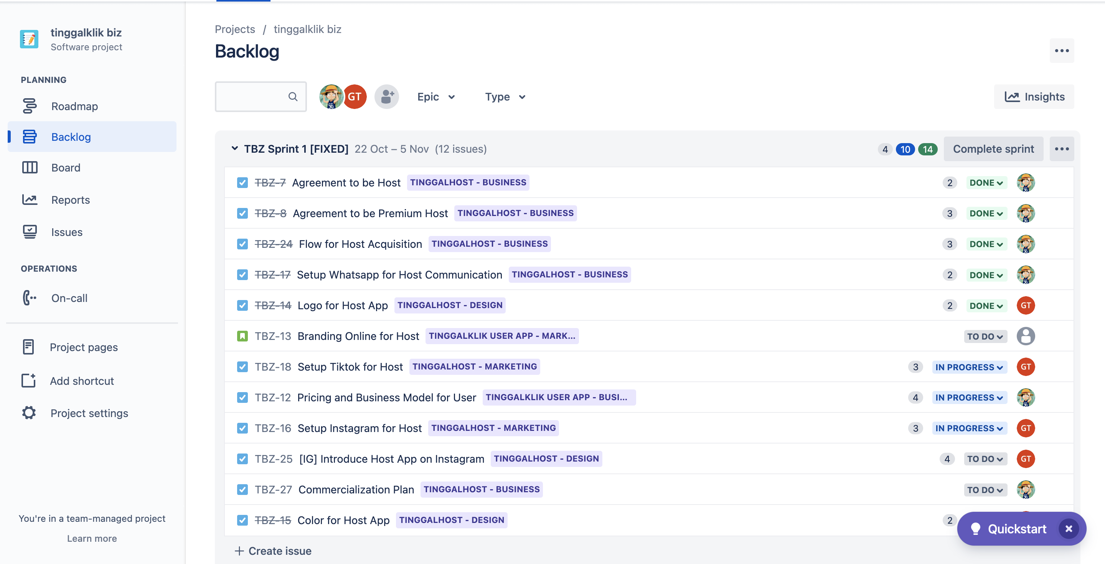1105x564 pixels.
Task: Open the Epic filter dropdown
Action: click(436, 97)
